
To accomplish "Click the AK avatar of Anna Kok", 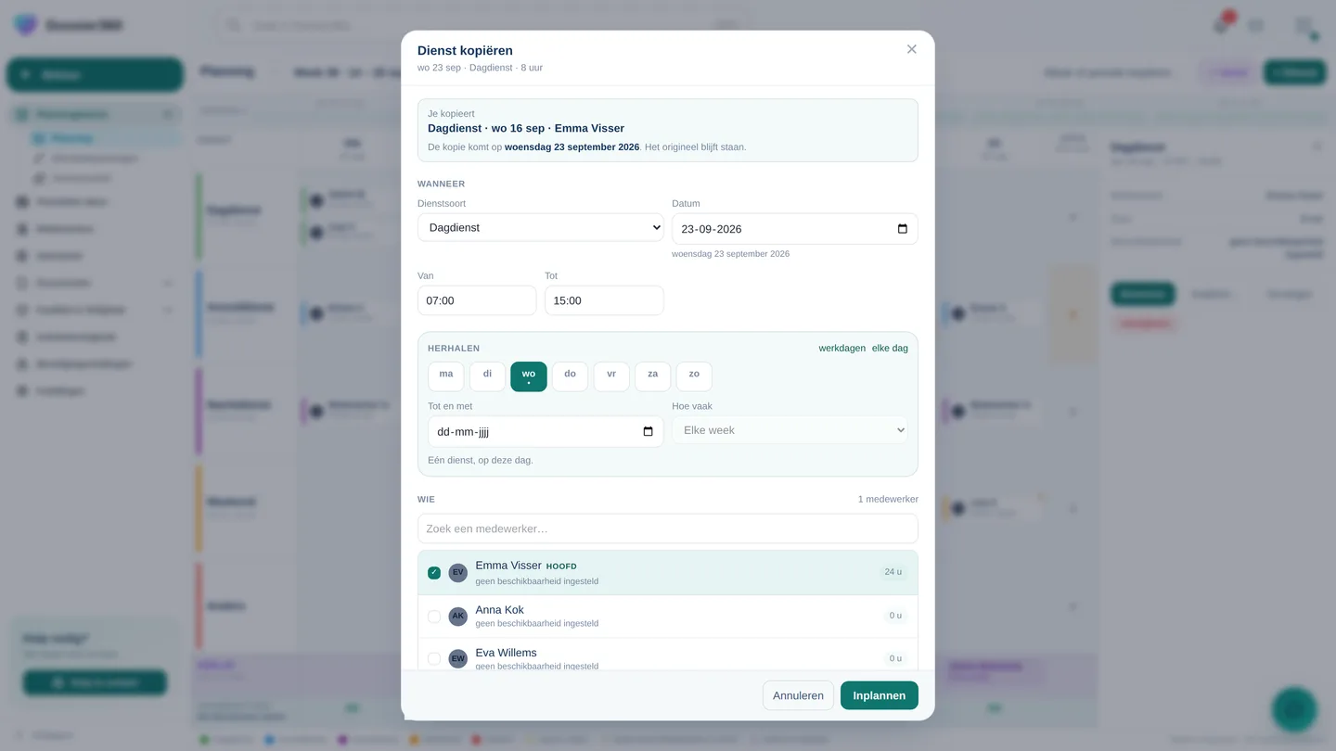I will tap(457, 617).
